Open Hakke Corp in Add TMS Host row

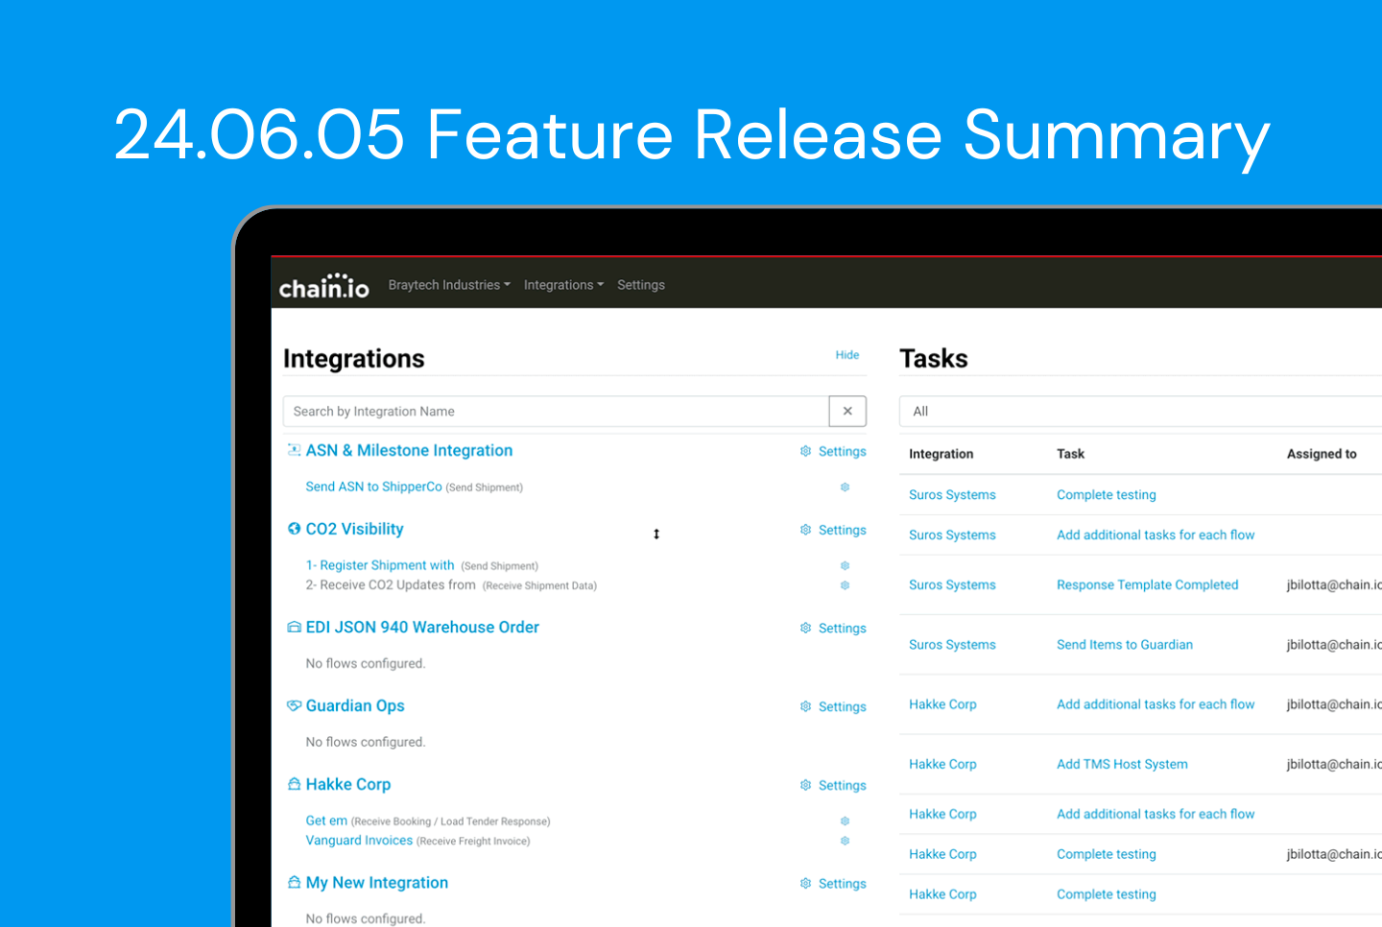pos(942,765)
